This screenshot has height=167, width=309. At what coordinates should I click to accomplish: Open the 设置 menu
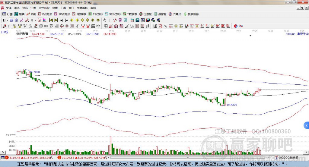(x=55, y=8)
